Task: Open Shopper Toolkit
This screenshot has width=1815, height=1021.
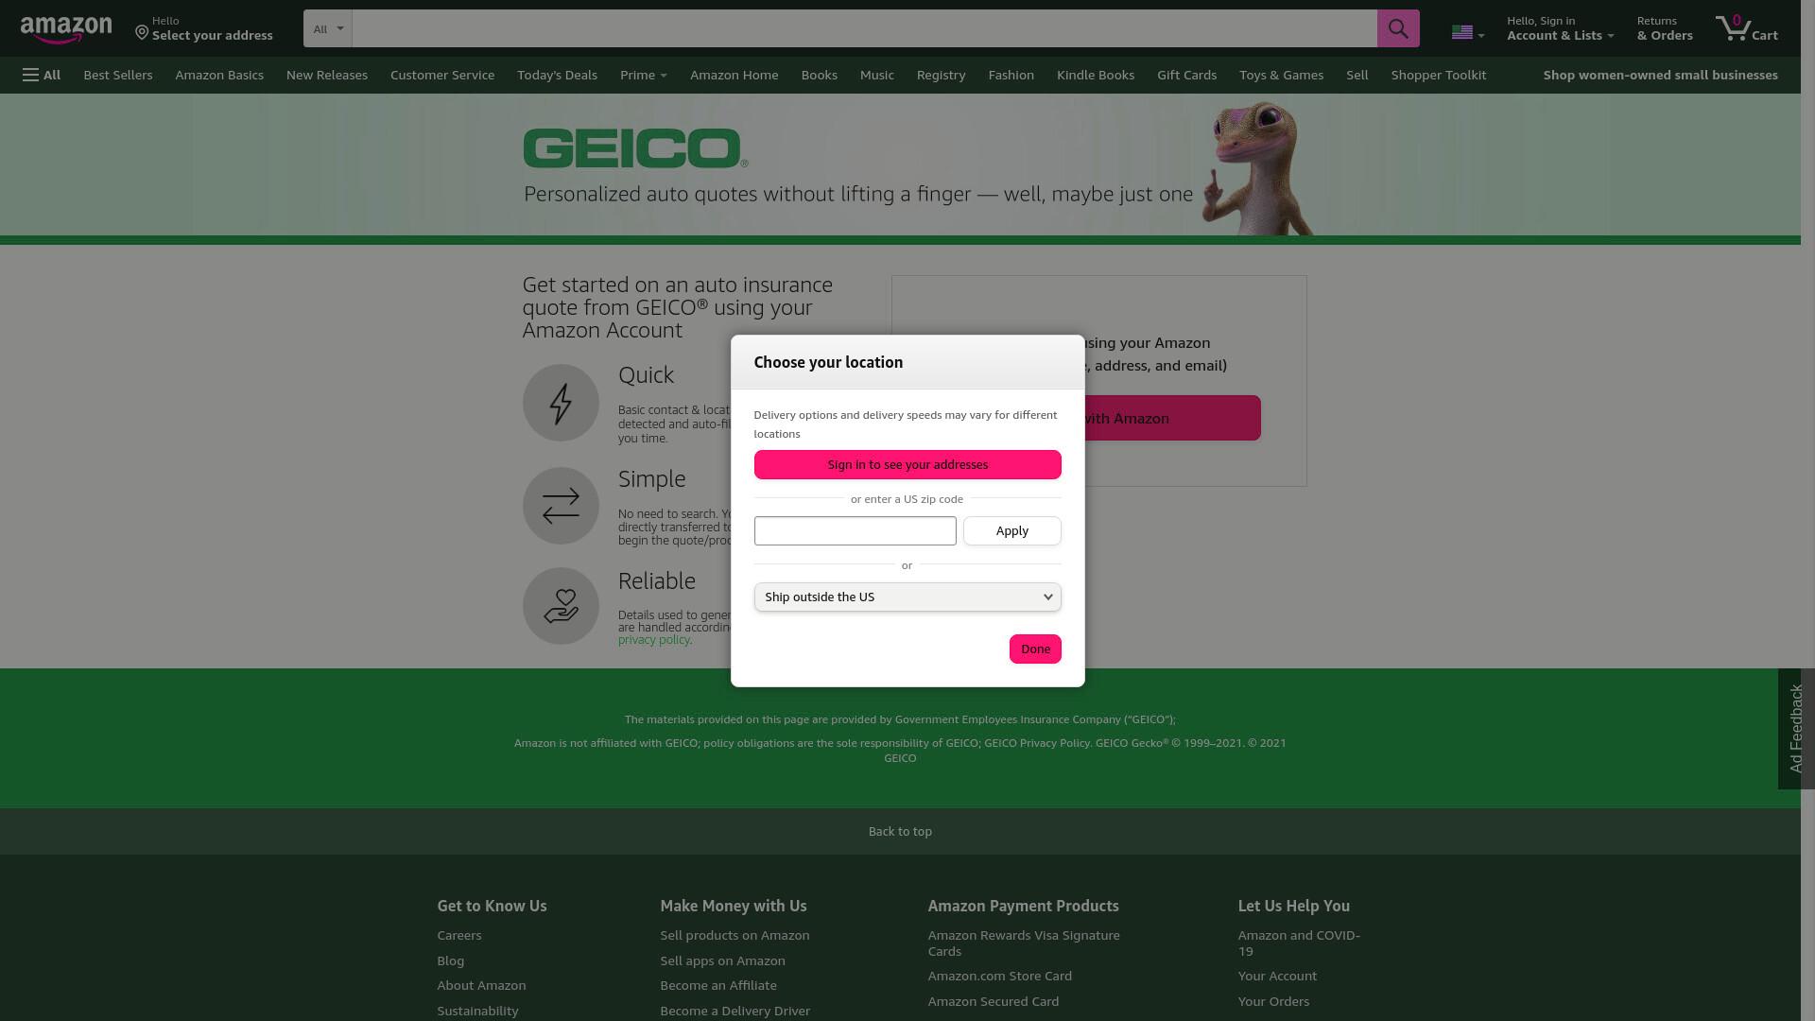Action: click(1438, 75)
